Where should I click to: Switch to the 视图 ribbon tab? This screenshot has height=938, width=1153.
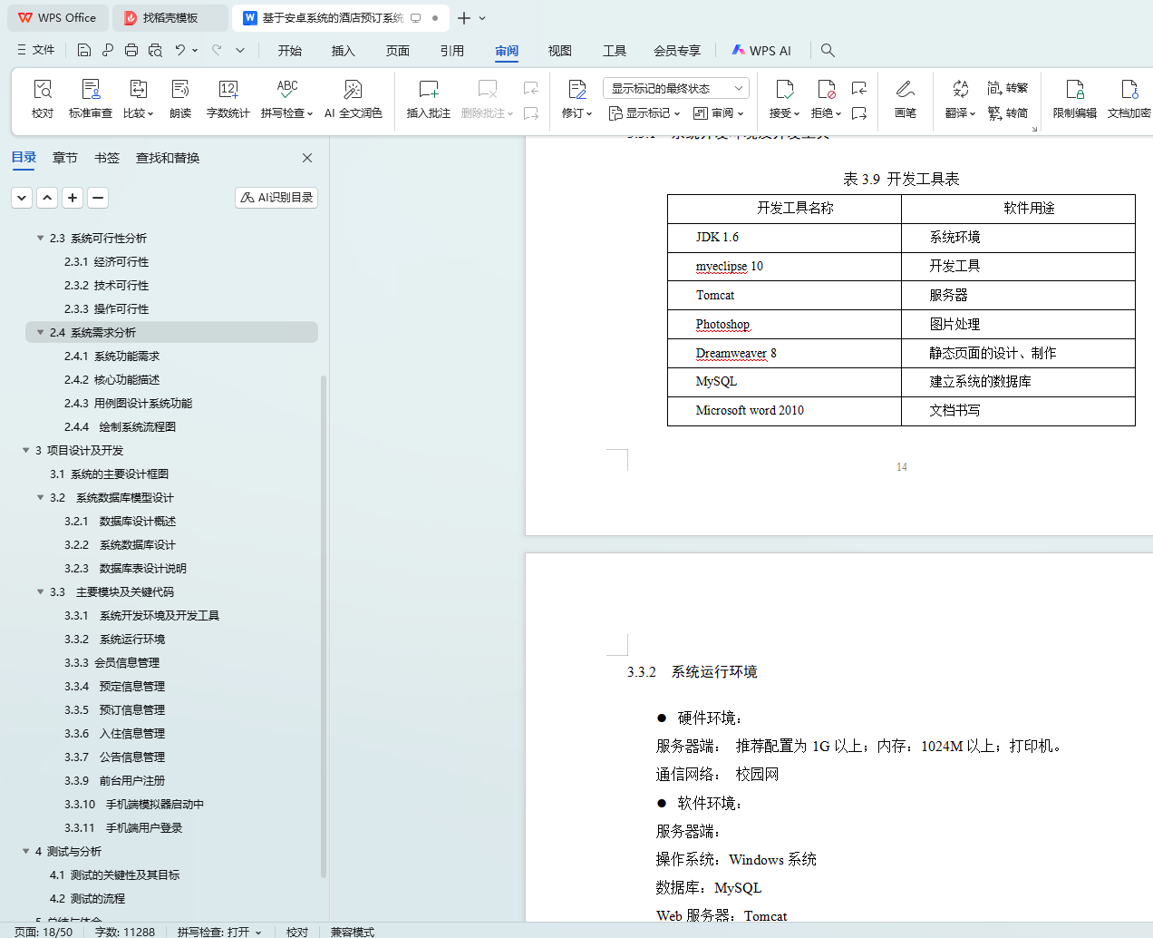click(x=560, y=51)
